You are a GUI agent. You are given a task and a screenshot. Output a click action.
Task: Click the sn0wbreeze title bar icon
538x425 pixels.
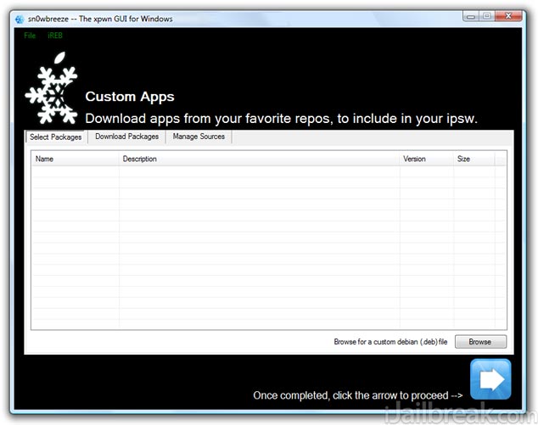click(x=20, y=20)
